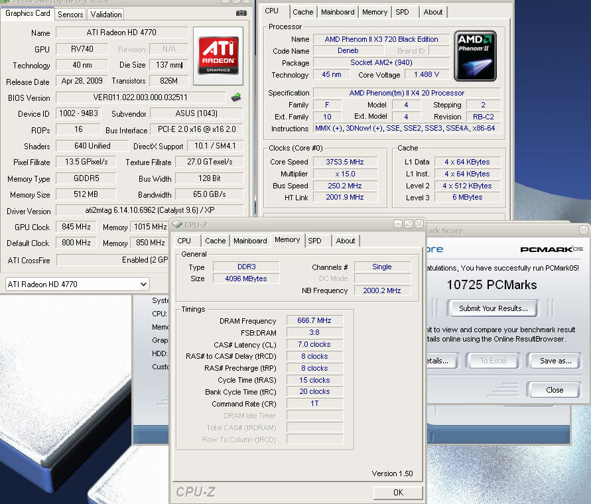Click CAS# Latency 7.0 clocks value
This screenshot has width=591, height=504.
(314, 344)
